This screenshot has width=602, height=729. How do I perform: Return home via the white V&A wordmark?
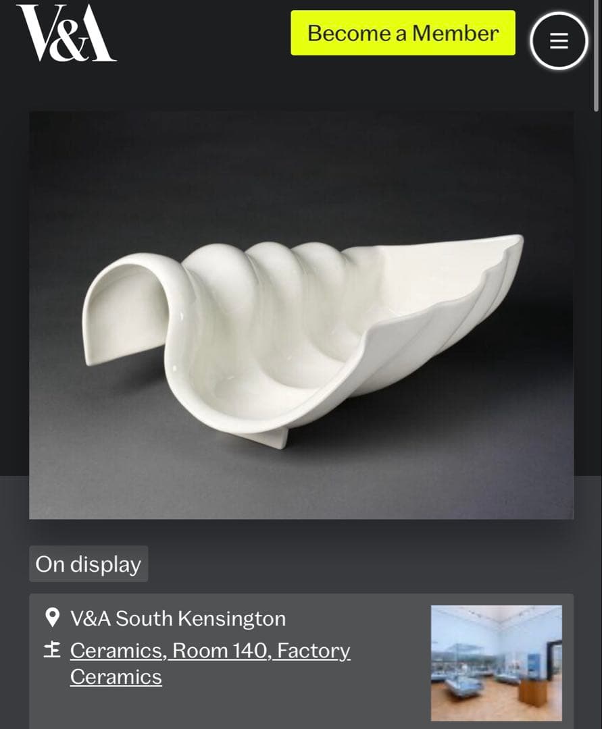point(66,32)
